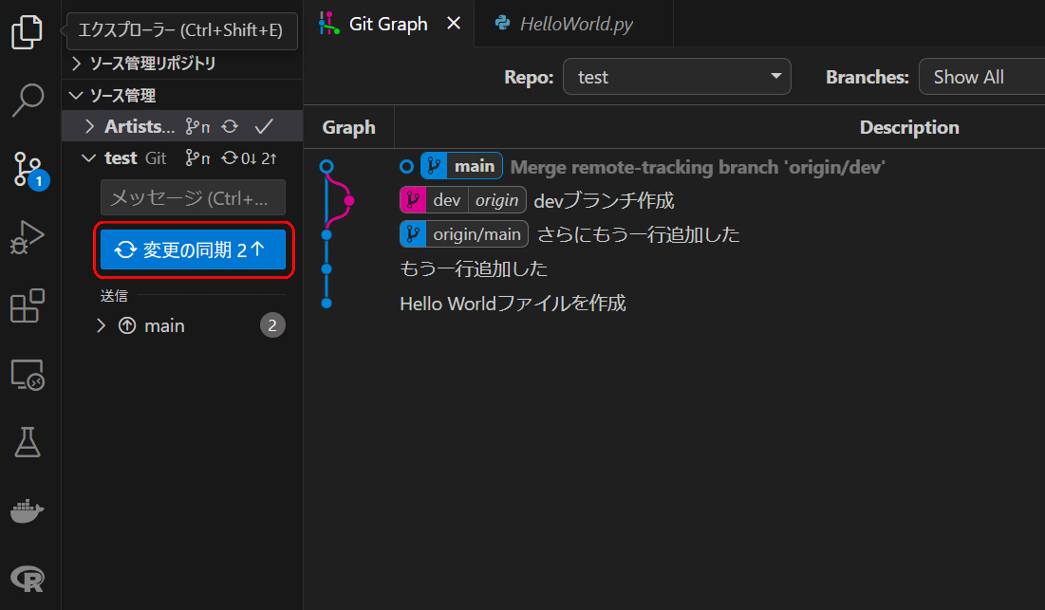Open the Repo dropdown showing test
The height and width of the screenshot is (610, 1045).
(677, 77)
